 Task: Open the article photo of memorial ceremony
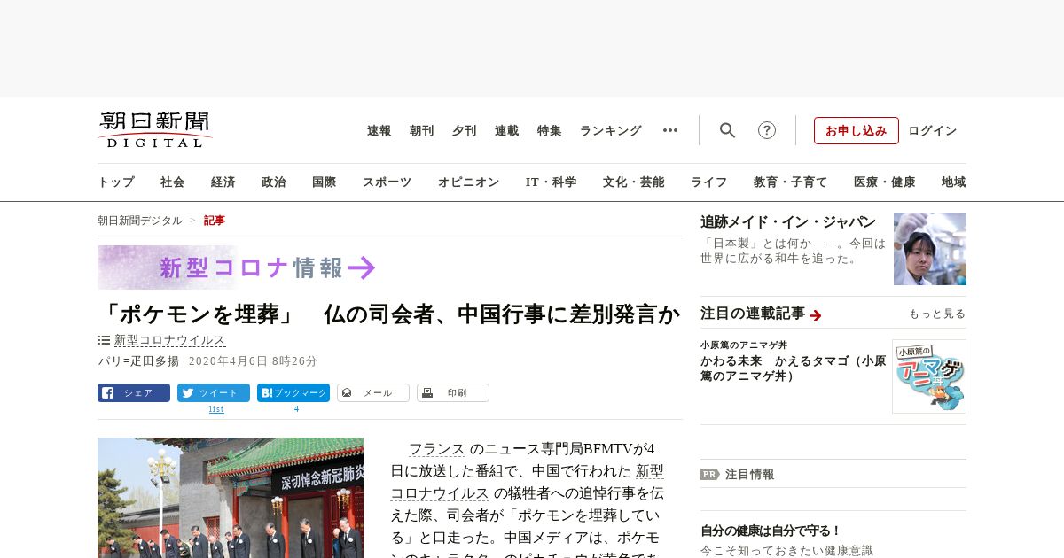[x=231, y=497]
